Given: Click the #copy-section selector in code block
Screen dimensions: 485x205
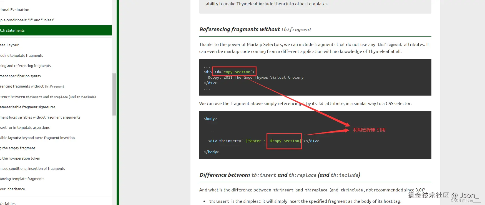Looking at the screenshot, I should 285,141.
